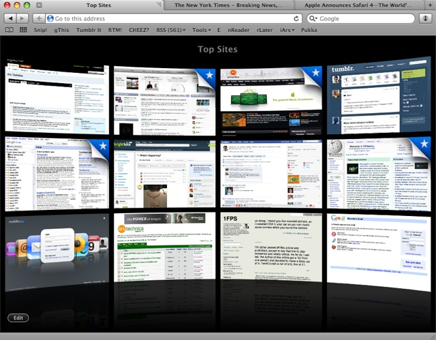Click the Google search magnifier icon
The width and height of the screenshot is (436, 340).
[312, 18]
